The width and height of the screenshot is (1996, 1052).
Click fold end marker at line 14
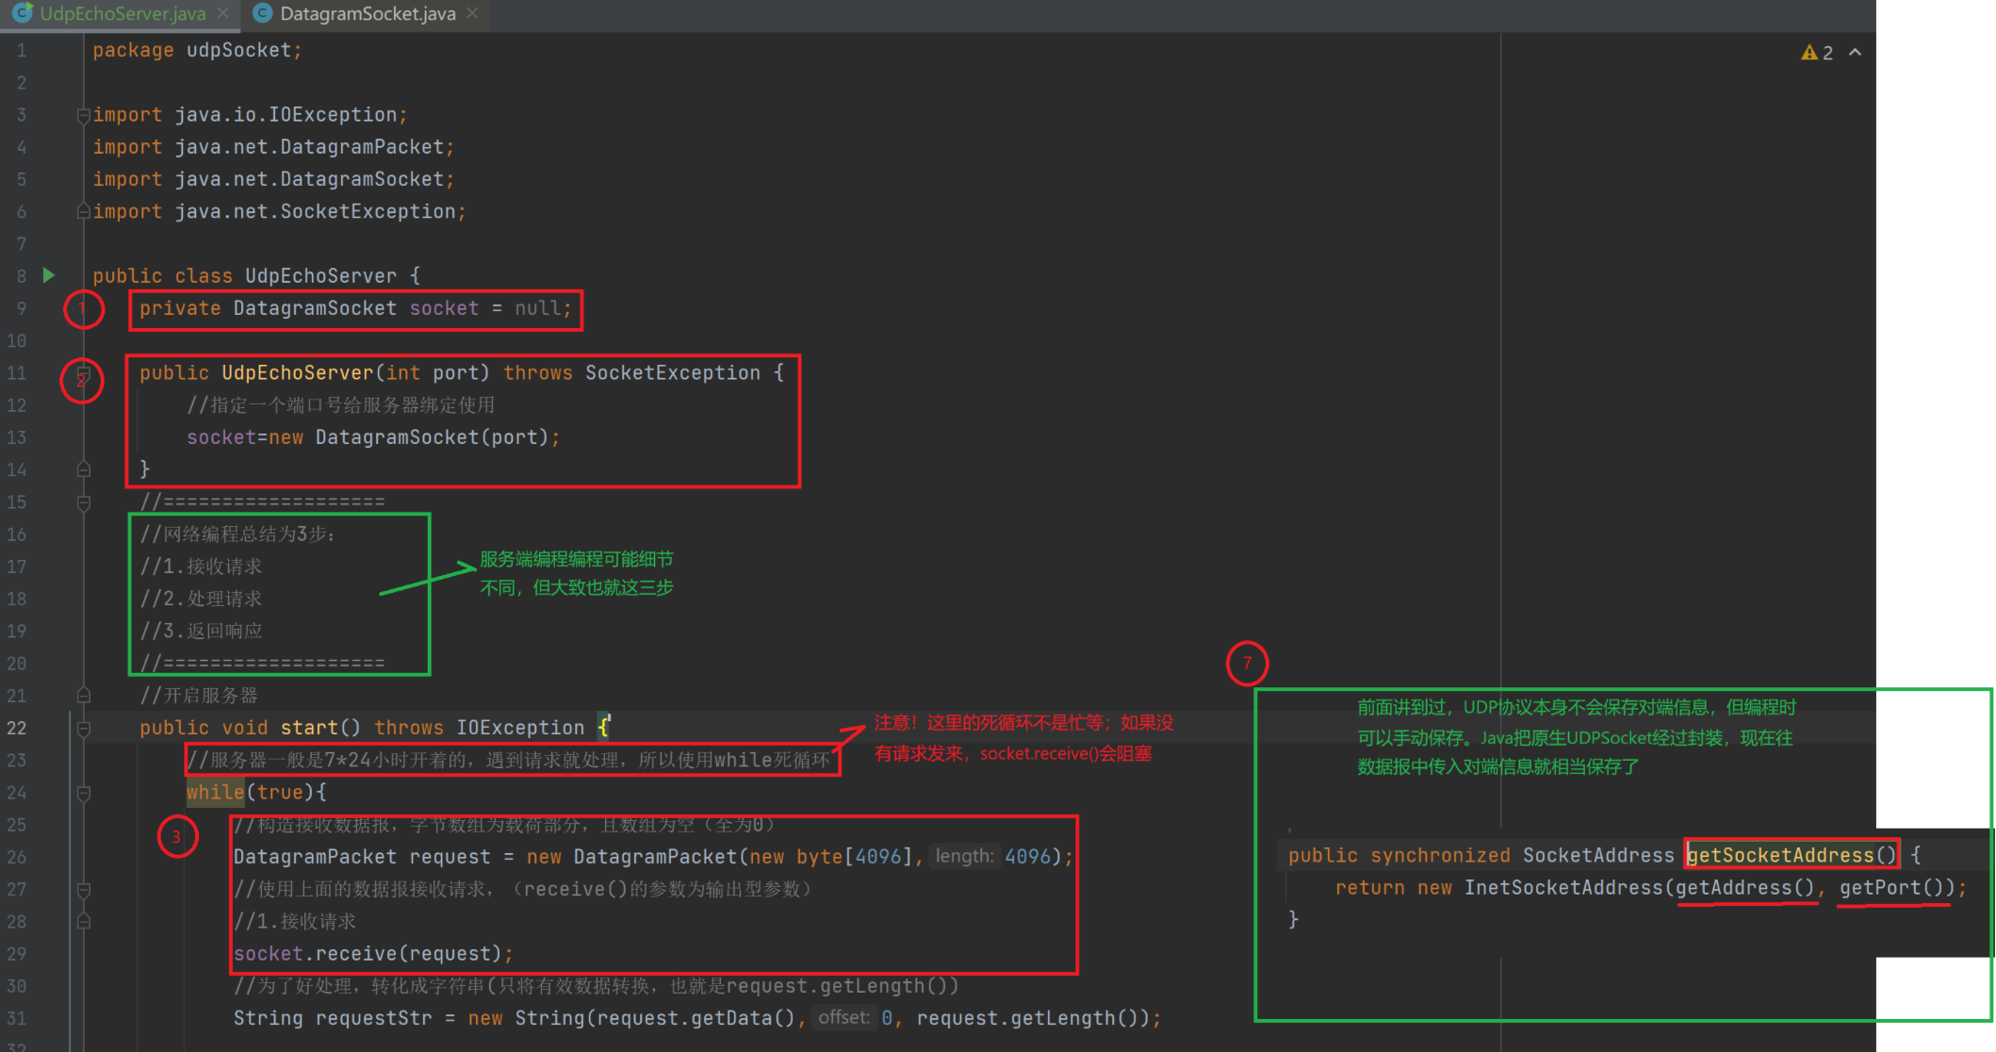83,469
